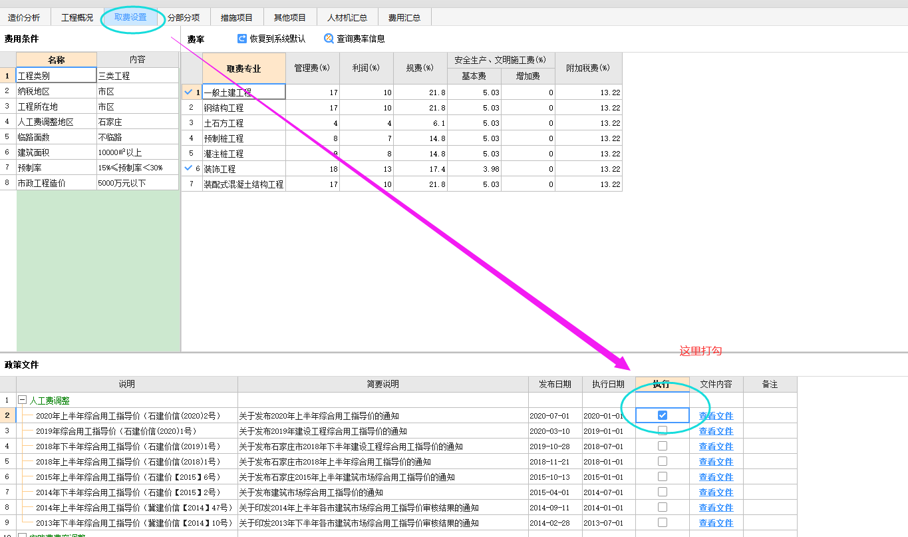Check 执行 for 2014年下半年综合用工指导价

[663, 492]
